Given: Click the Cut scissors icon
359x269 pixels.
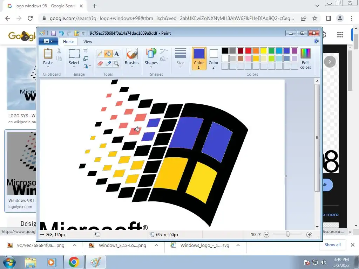Looking at the screenshot, I should click(x=59, y=51).
